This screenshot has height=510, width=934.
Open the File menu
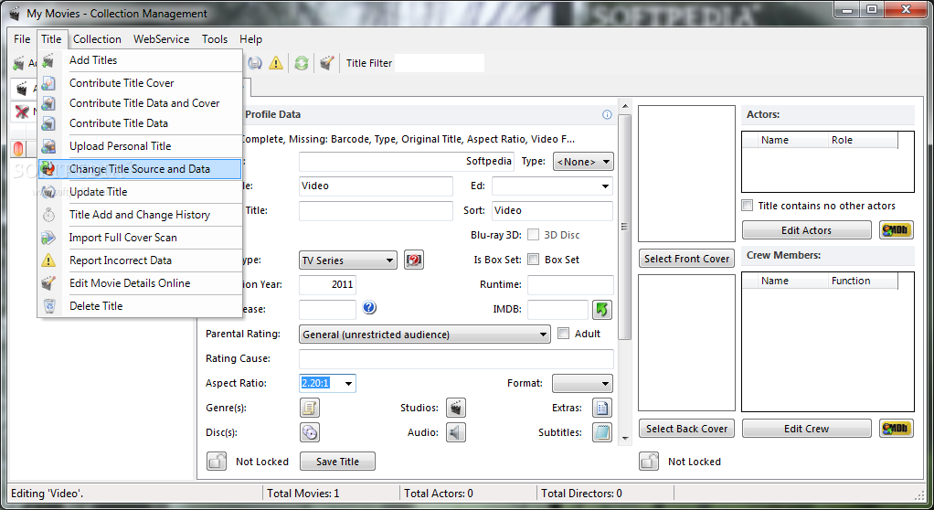click(22, 38)
